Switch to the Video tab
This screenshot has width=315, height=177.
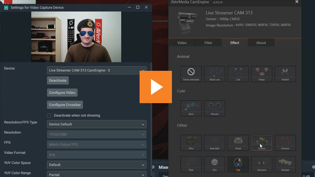182,43
